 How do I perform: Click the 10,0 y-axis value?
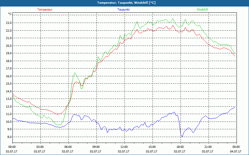click(x=9, y=122)
